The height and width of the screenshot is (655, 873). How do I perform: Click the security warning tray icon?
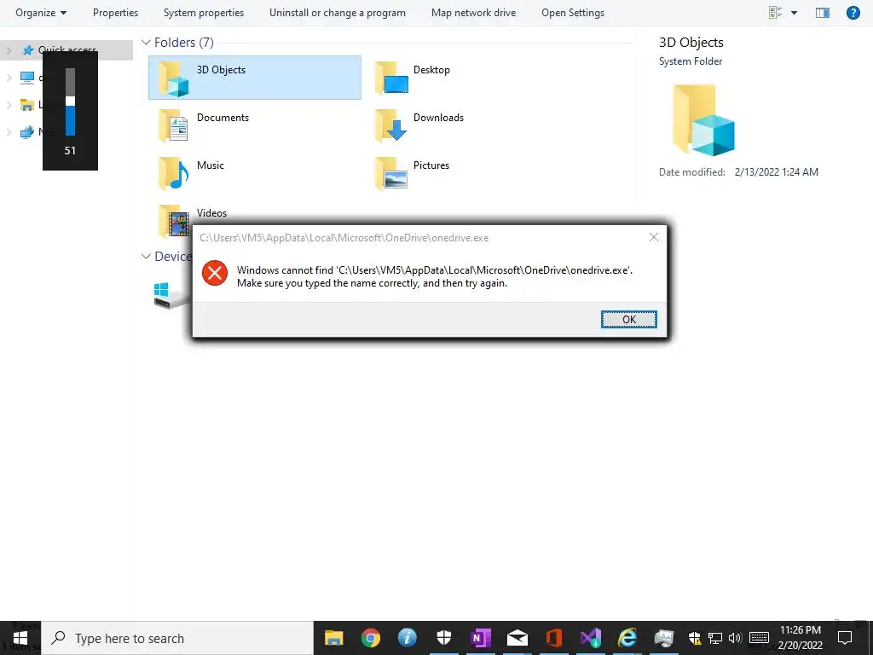[695, 638]
